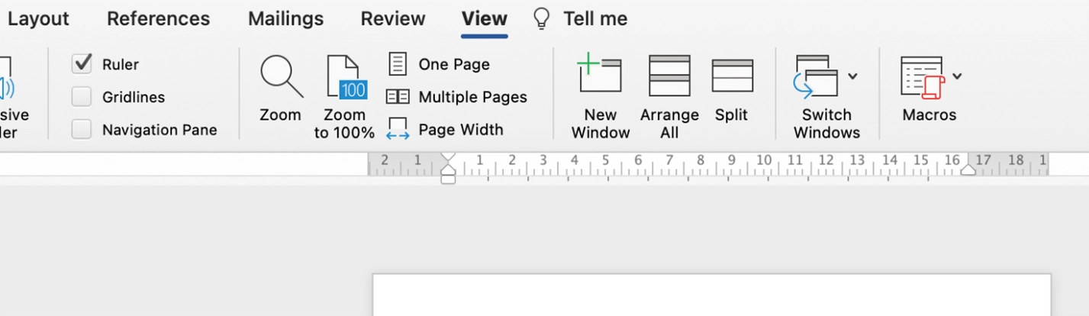Switch to the Mailings tab

point(285,19)
